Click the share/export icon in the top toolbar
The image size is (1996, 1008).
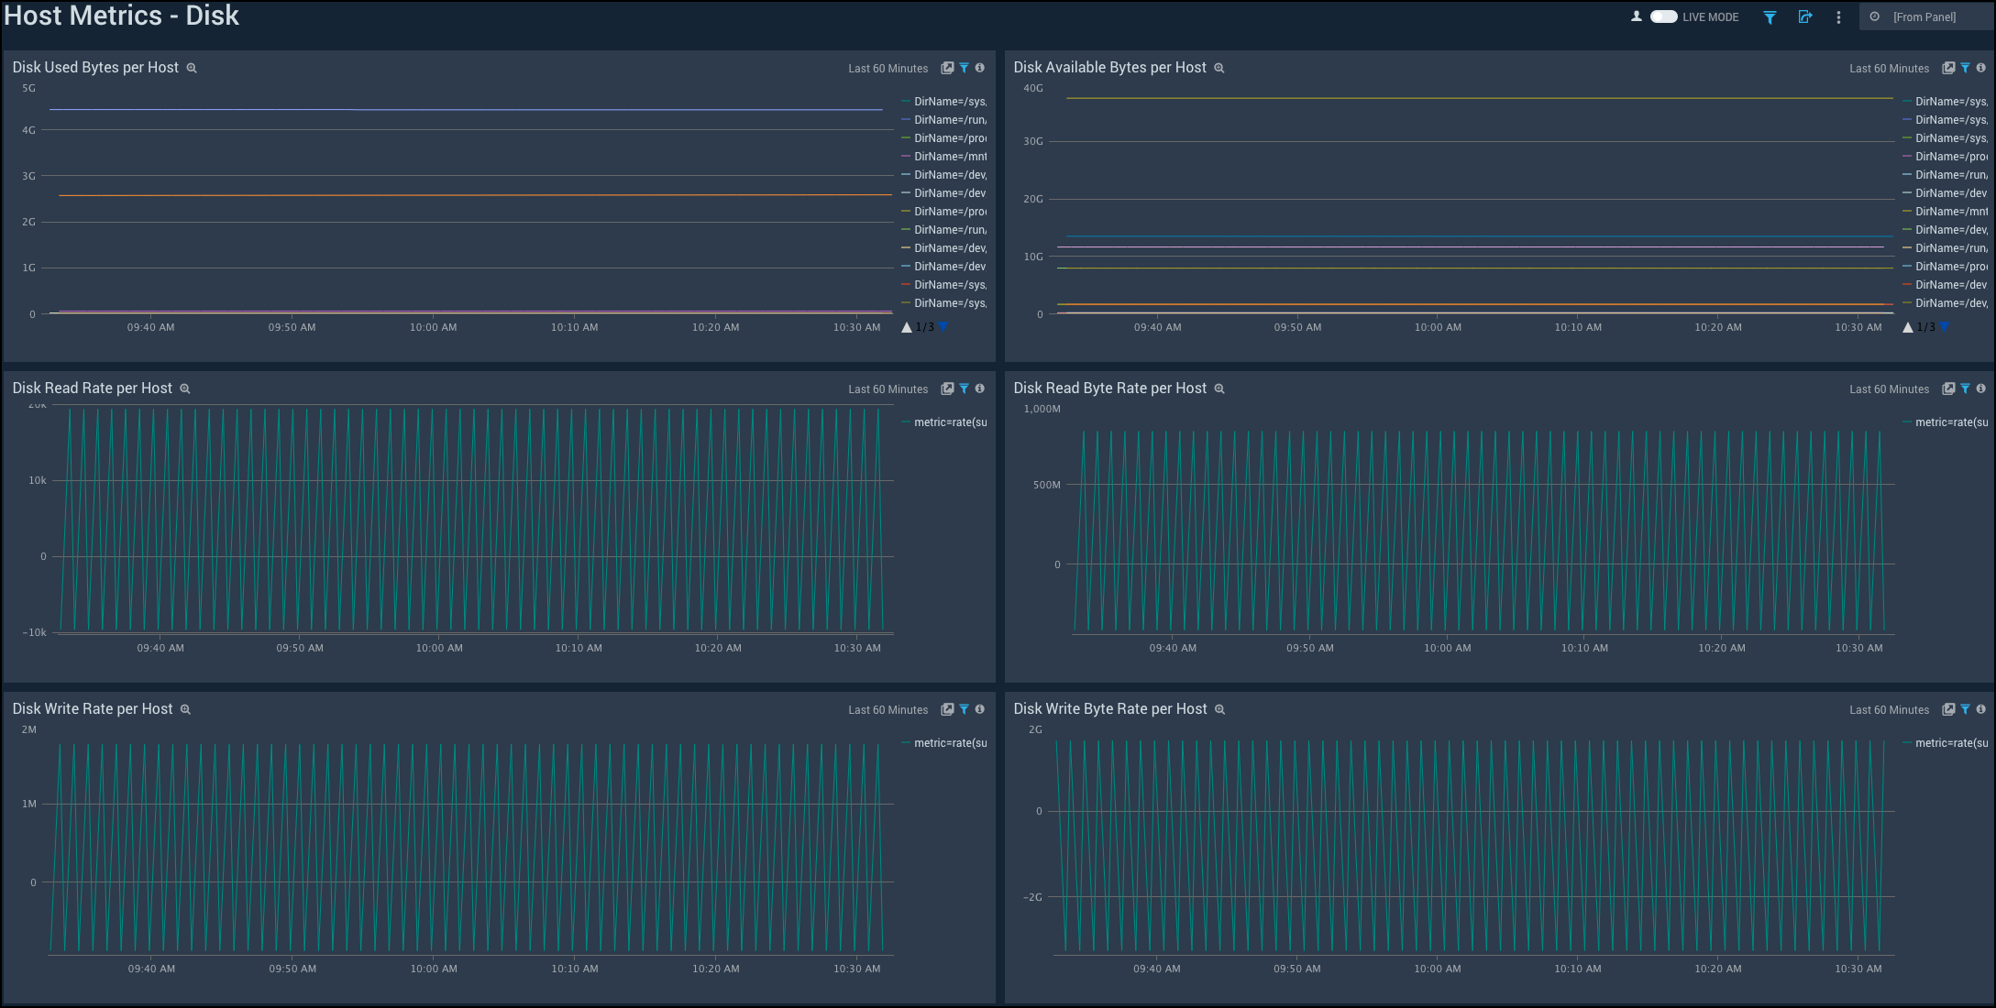1804,16
